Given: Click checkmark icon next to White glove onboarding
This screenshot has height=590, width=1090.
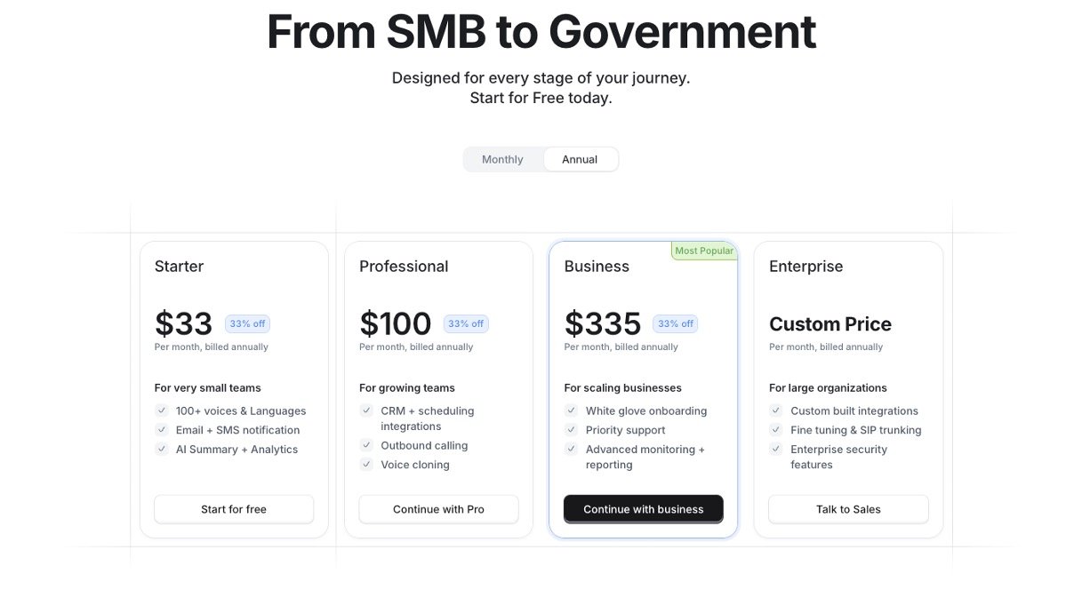Looking at the screenshot, I should [x=572, y=411].
